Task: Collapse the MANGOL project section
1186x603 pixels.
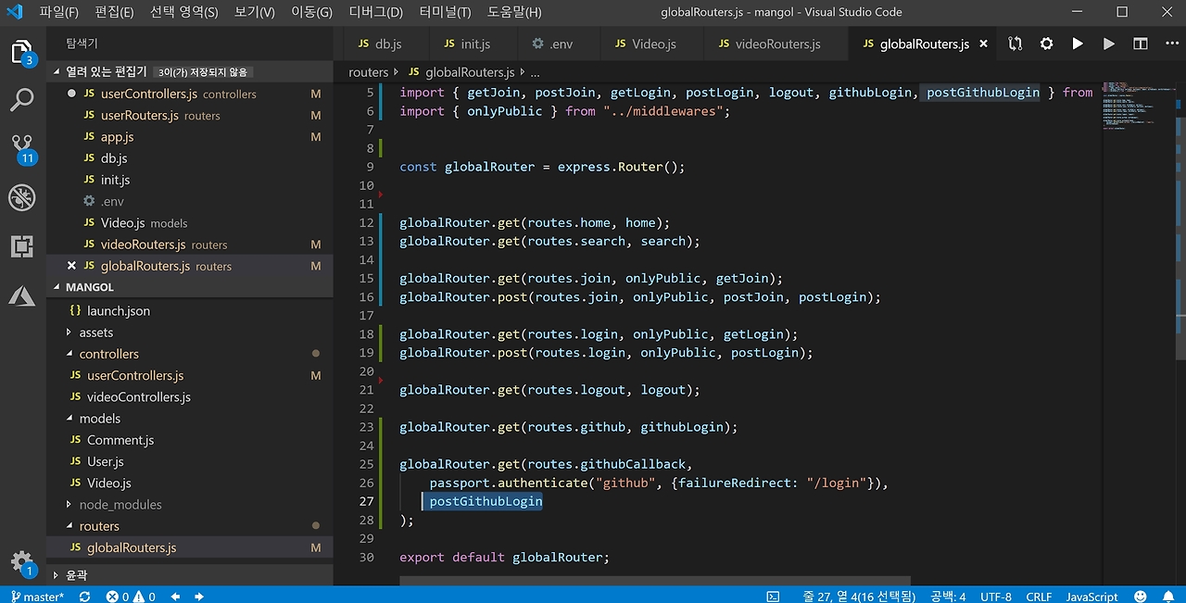Action: [190, 287]
